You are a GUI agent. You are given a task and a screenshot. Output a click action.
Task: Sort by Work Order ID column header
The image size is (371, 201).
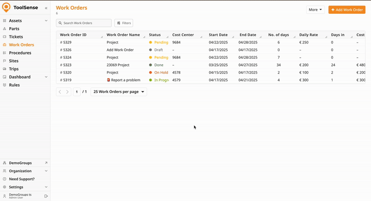(x=73, y=35)
